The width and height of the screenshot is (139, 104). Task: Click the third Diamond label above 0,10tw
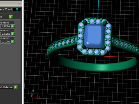7,38
